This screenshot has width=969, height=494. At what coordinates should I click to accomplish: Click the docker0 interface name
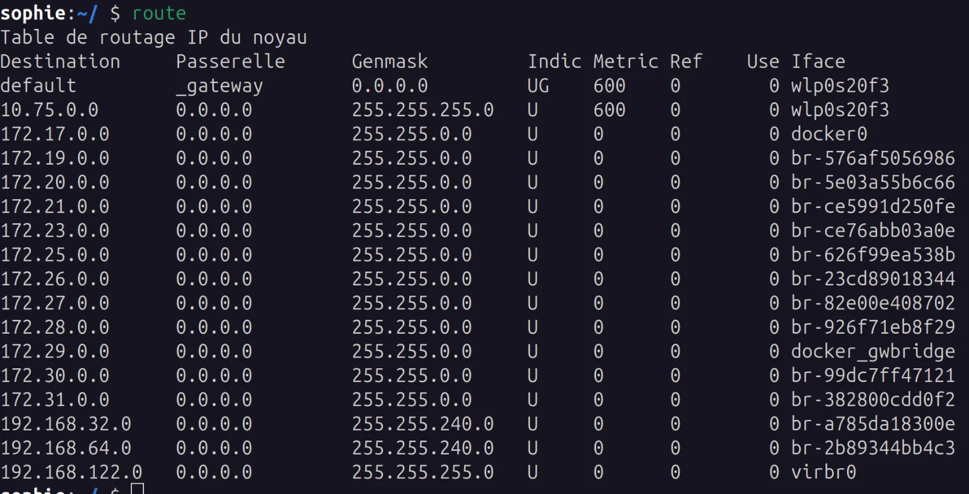(828, 134)
